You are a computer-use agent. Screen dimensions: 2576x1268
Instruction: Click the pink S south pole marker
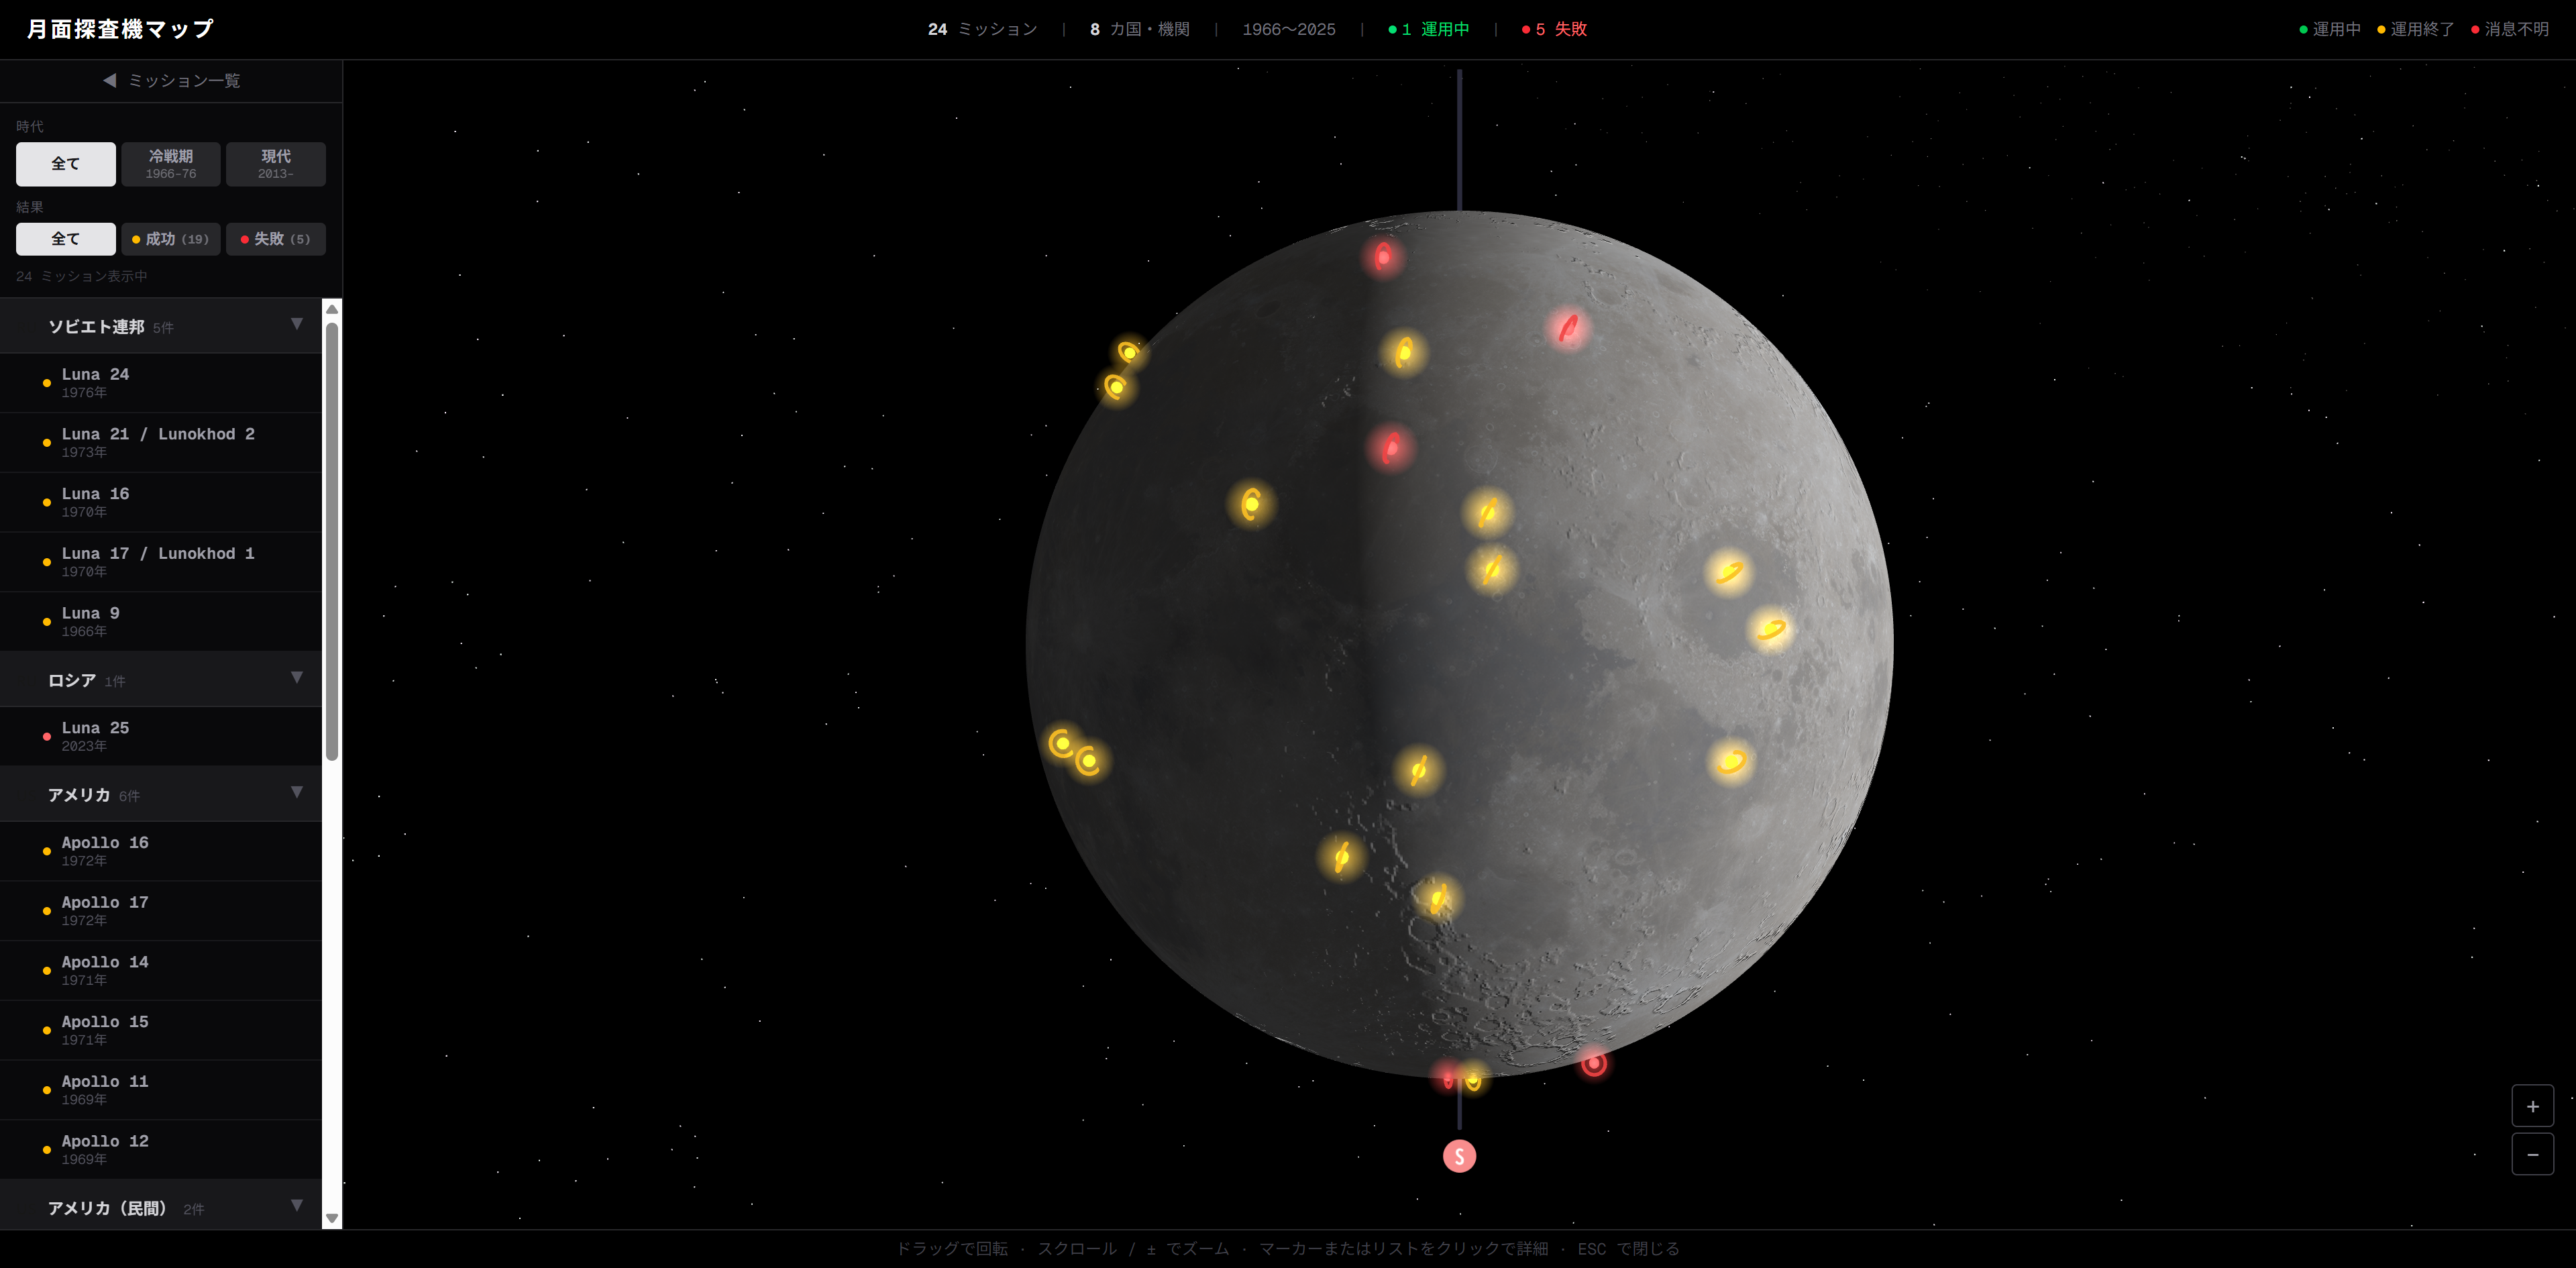pos(1459,1156)
